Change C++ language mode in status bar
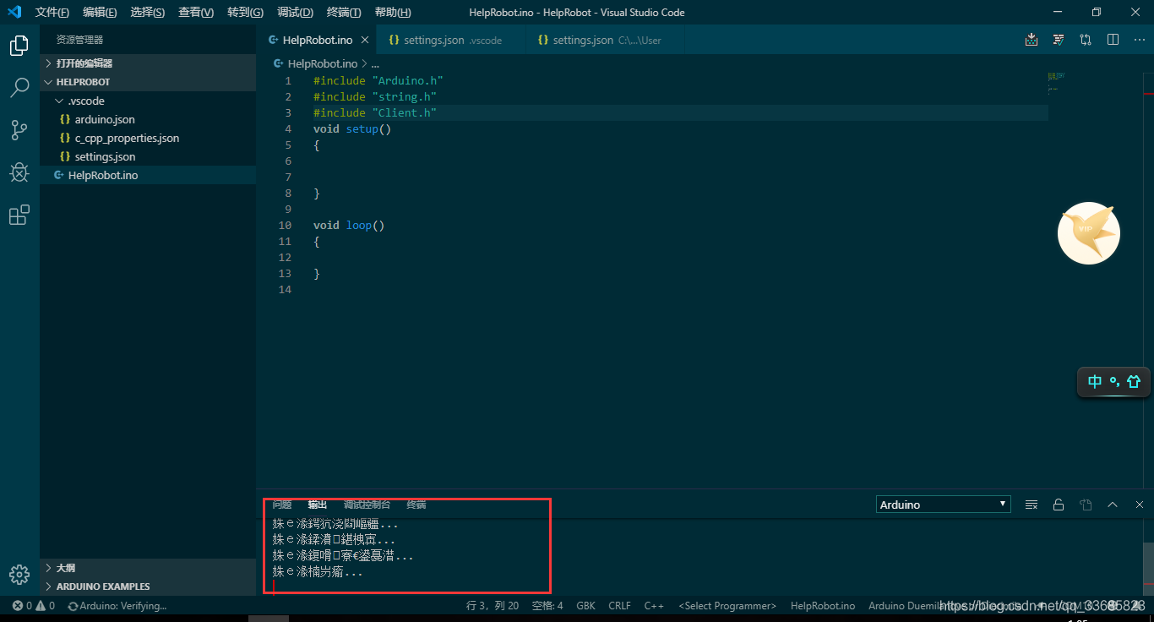Image resolution: width=1154 pixels, height=622 pixels. 654,605
